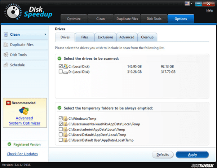Open Advanced System Optimizer link
This screenshot has width=217, height=168.
click(x=24, y=121)
